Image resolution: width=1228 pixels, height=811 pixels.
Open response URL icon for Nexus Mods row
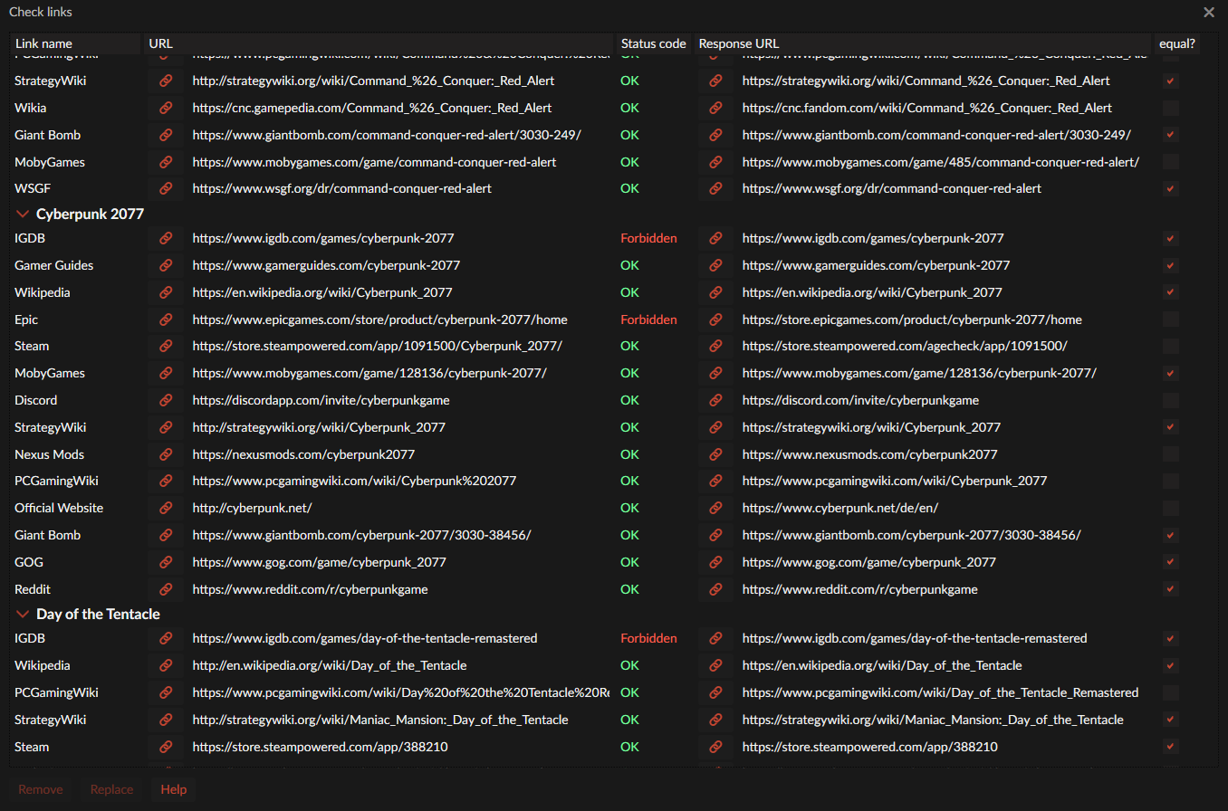pyautogui.click(x=715, y=454)
